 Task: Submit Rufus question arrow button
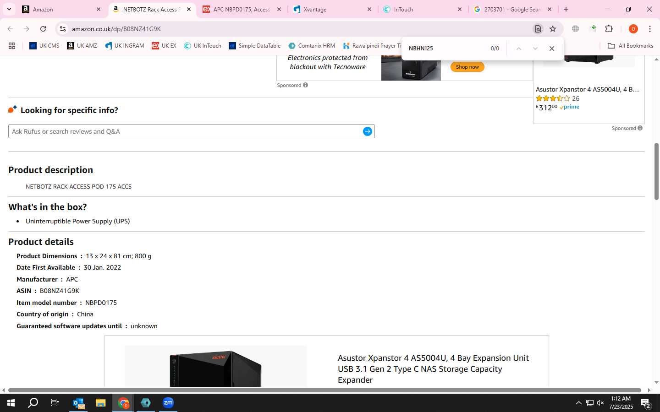tap(368, 131)
